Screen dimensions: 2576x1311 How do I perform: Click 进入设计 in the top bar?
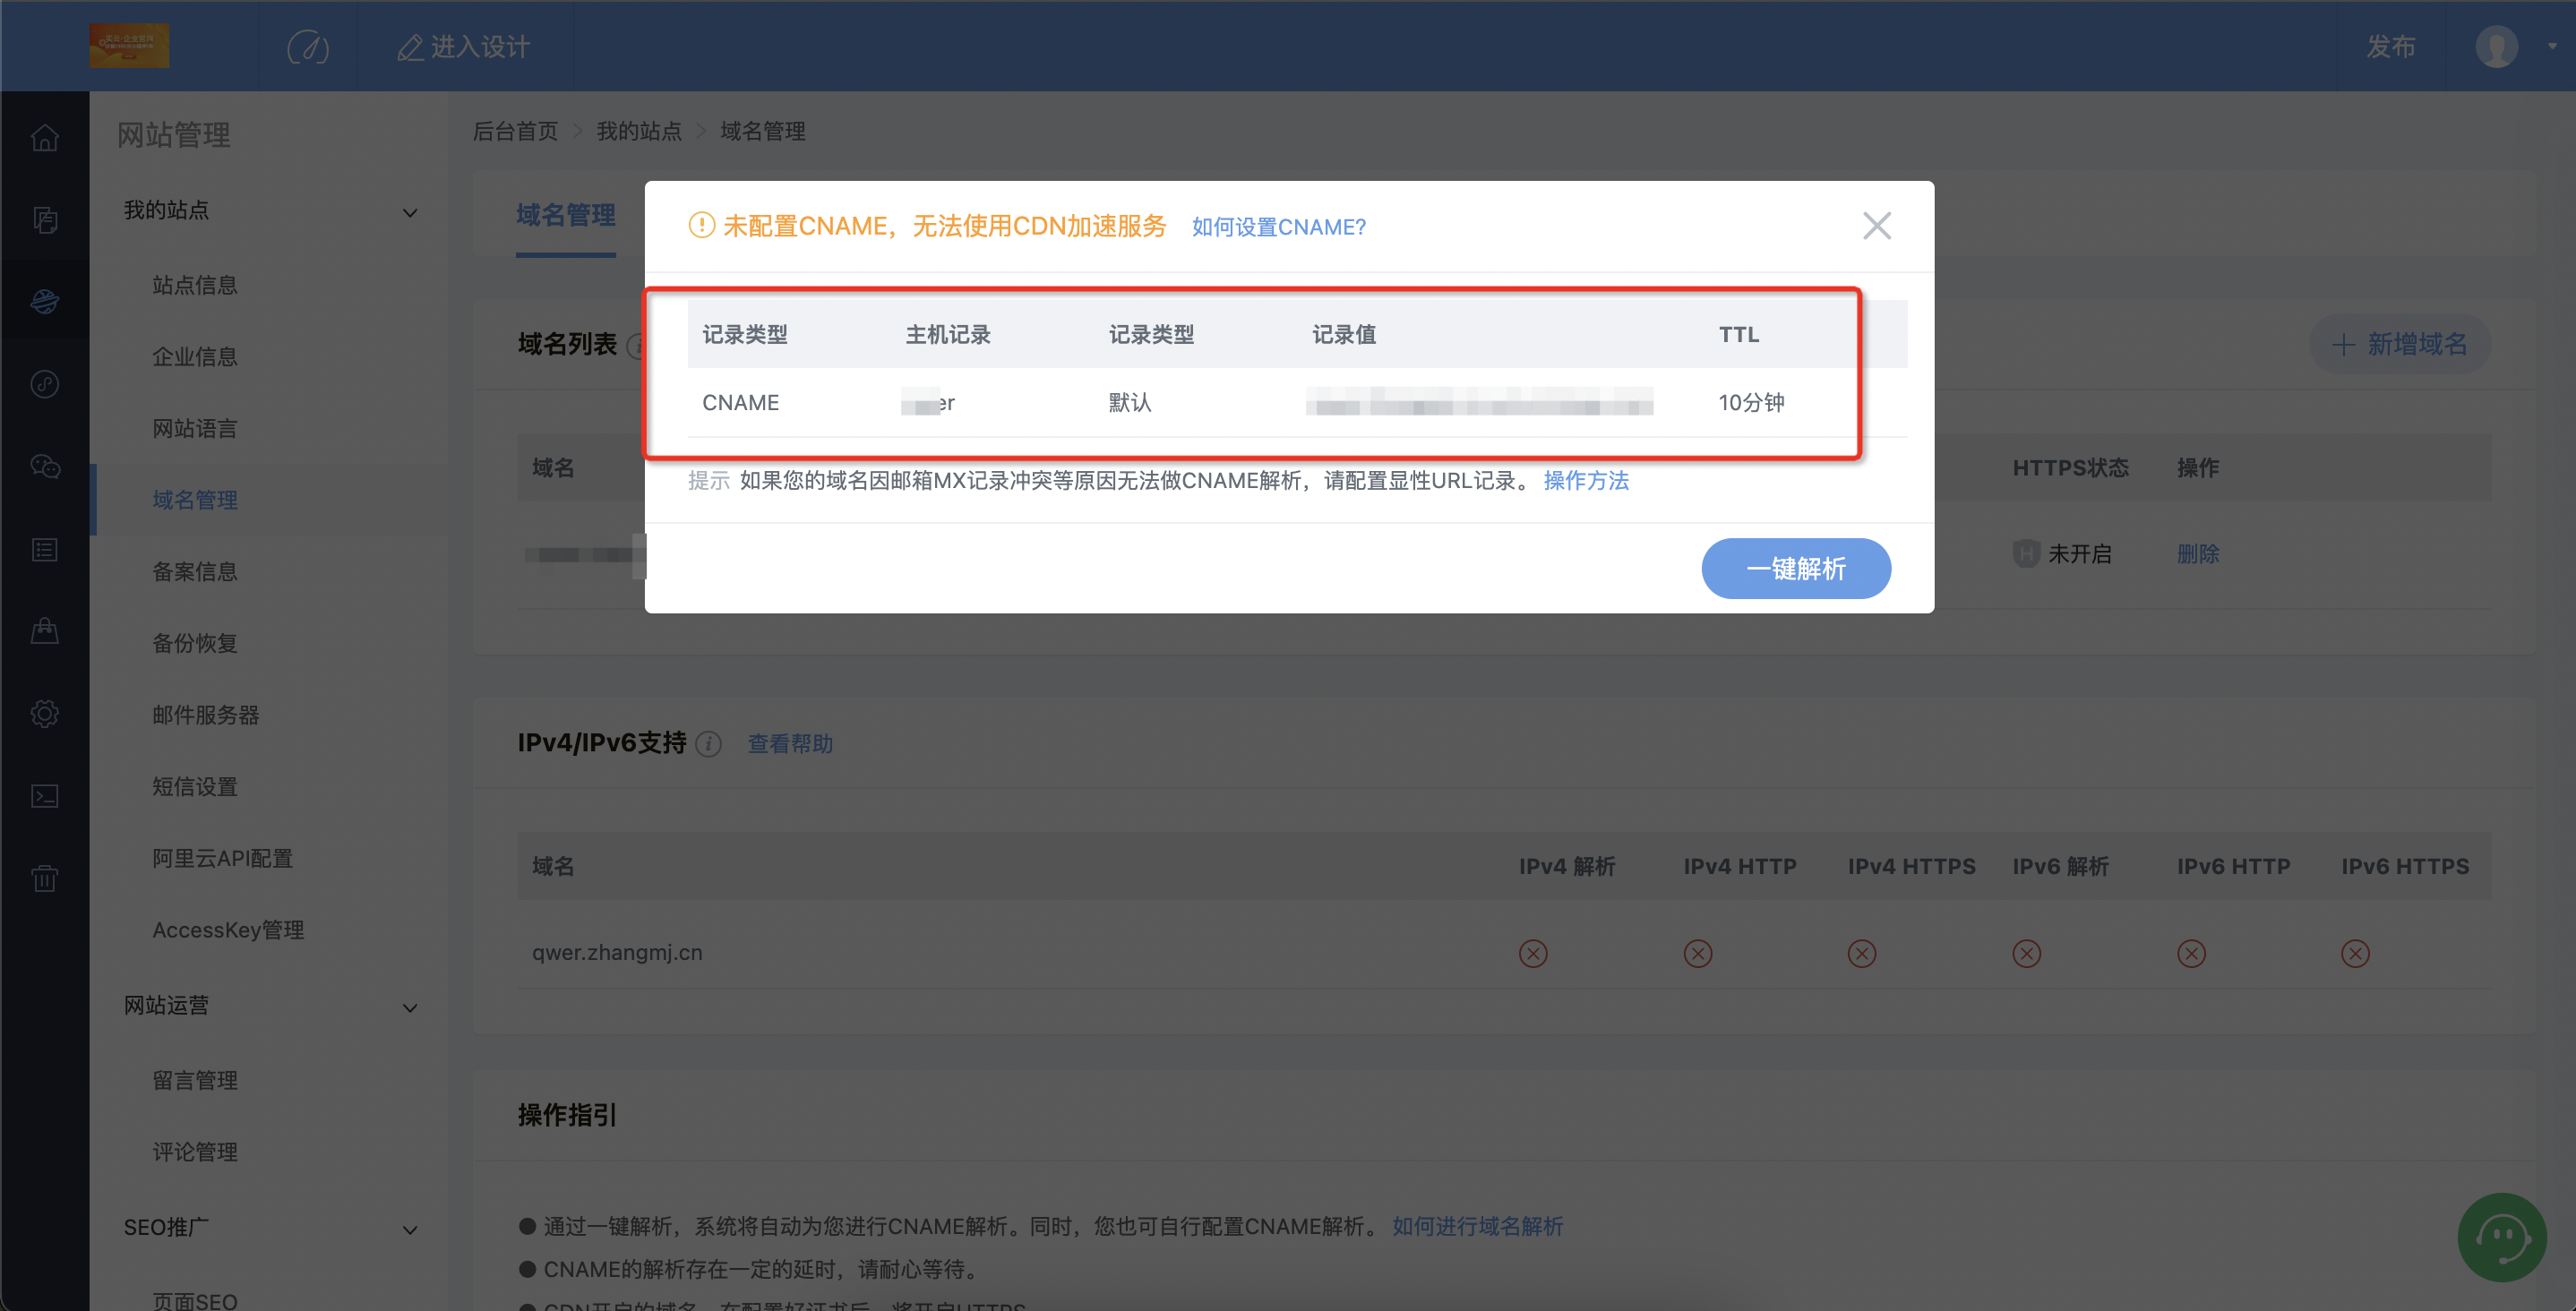pyautogui.click(x=464, y=47)
